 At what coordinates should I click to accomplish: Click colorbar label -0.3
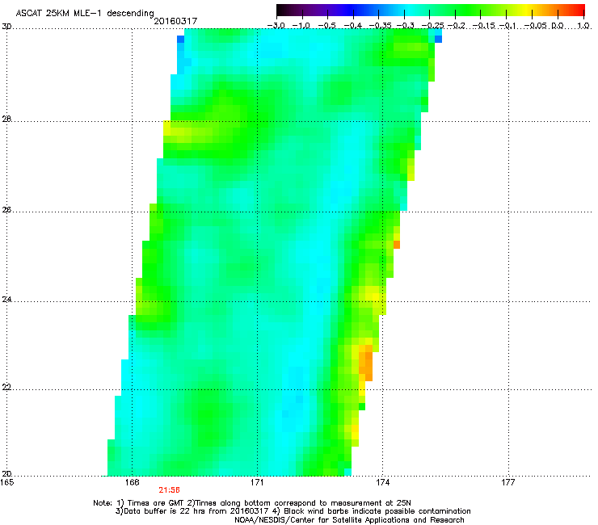point(405,26)
